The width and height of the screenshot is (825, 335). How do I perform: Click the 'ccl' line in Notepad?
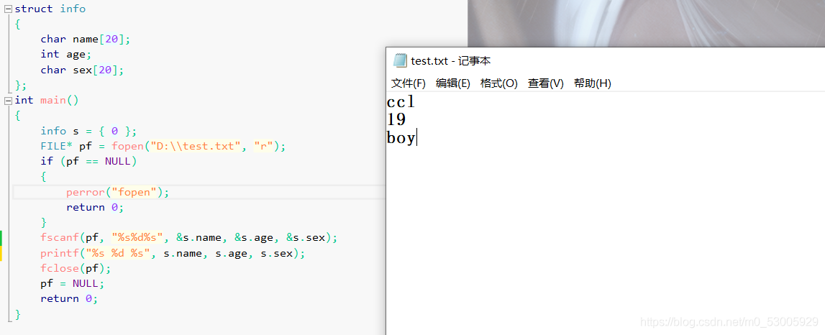tap(401, 101)
